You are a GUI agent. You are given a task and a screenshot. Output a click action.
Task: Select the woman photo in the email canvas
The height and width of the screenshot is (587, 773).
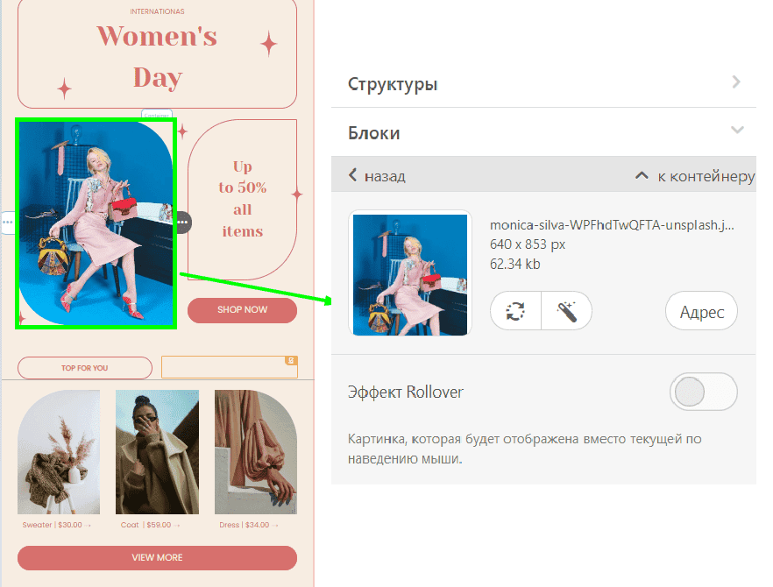[96, 223]
